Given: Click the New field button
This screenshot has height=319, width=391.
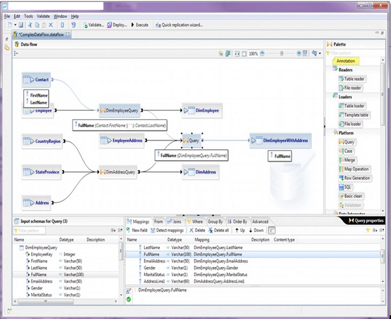Looking at the screenshot, I should (x=137, y=230).
